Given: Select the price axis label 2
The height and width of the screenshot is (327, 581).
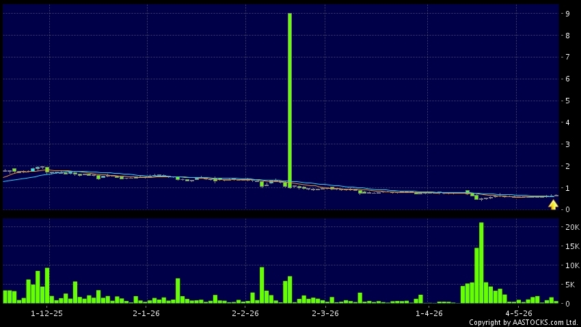Looking at the screenshot, I should tap(567, 166).
